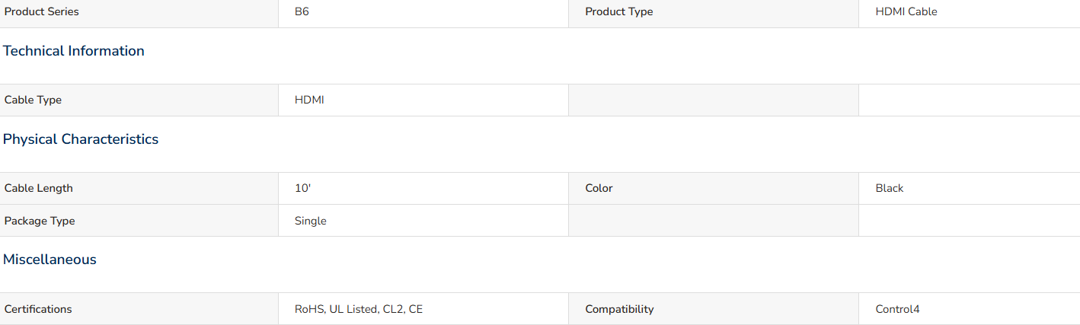Click the Miscellaneous section heading
This screenshot has width=1080, height=325.
[50, 260]
